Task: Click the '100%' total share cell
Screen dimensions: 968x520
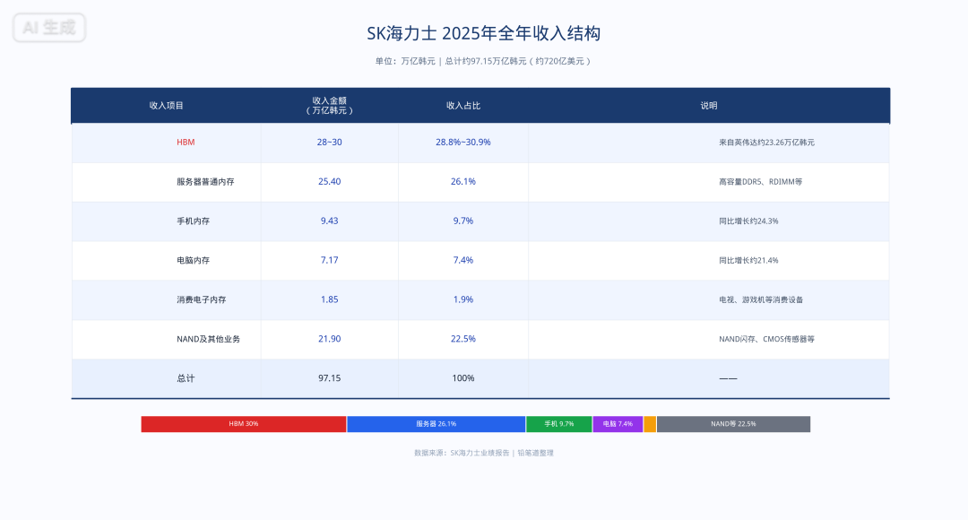Action: (x=463, y=378)
